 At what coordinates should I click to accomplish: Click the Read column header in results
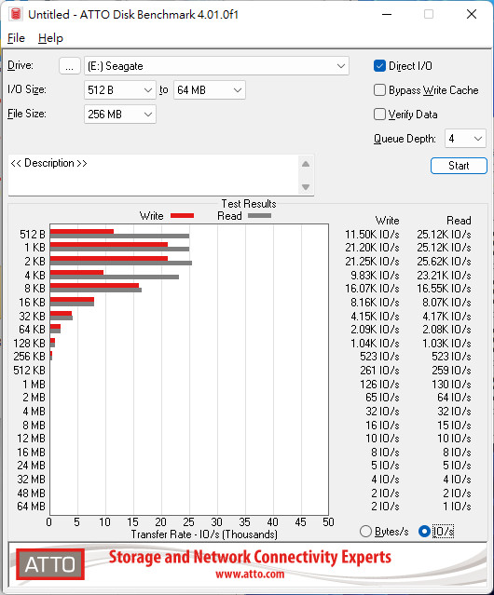pos(459,221)
